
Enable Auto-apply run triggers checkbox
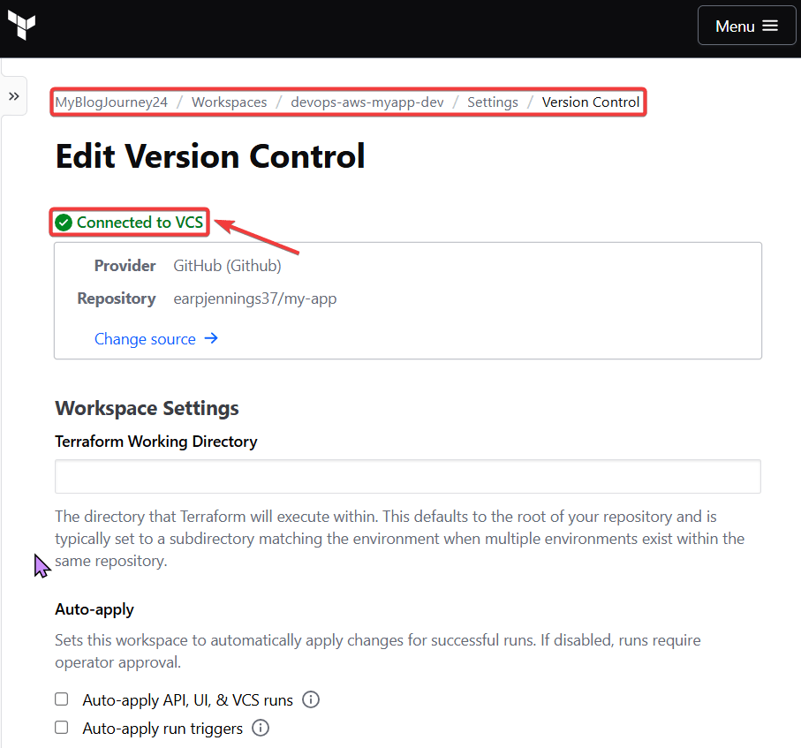point(62,728)
